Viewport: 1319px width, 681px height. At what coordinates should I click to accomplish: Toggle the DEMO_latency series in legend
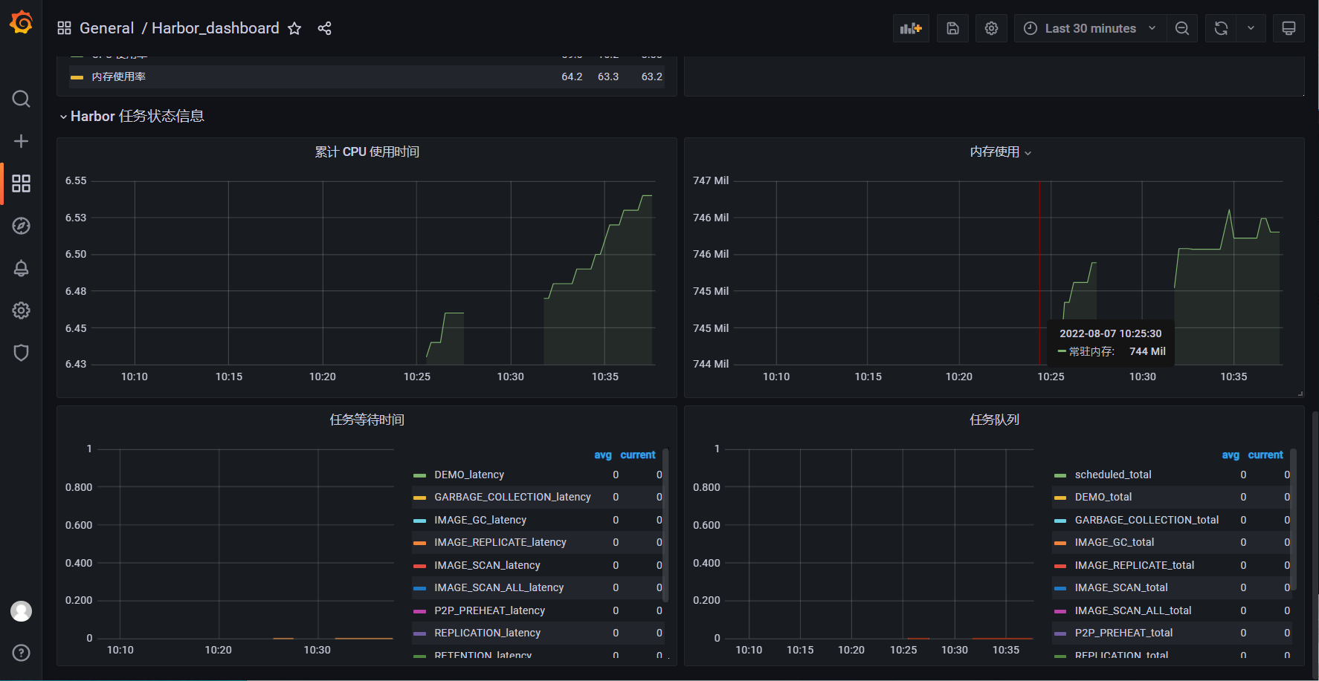point(469,475)
